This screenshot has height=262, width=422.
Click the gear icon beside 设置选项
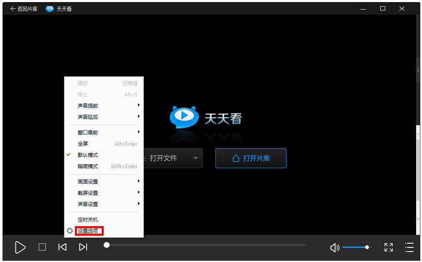pos(70,231)
